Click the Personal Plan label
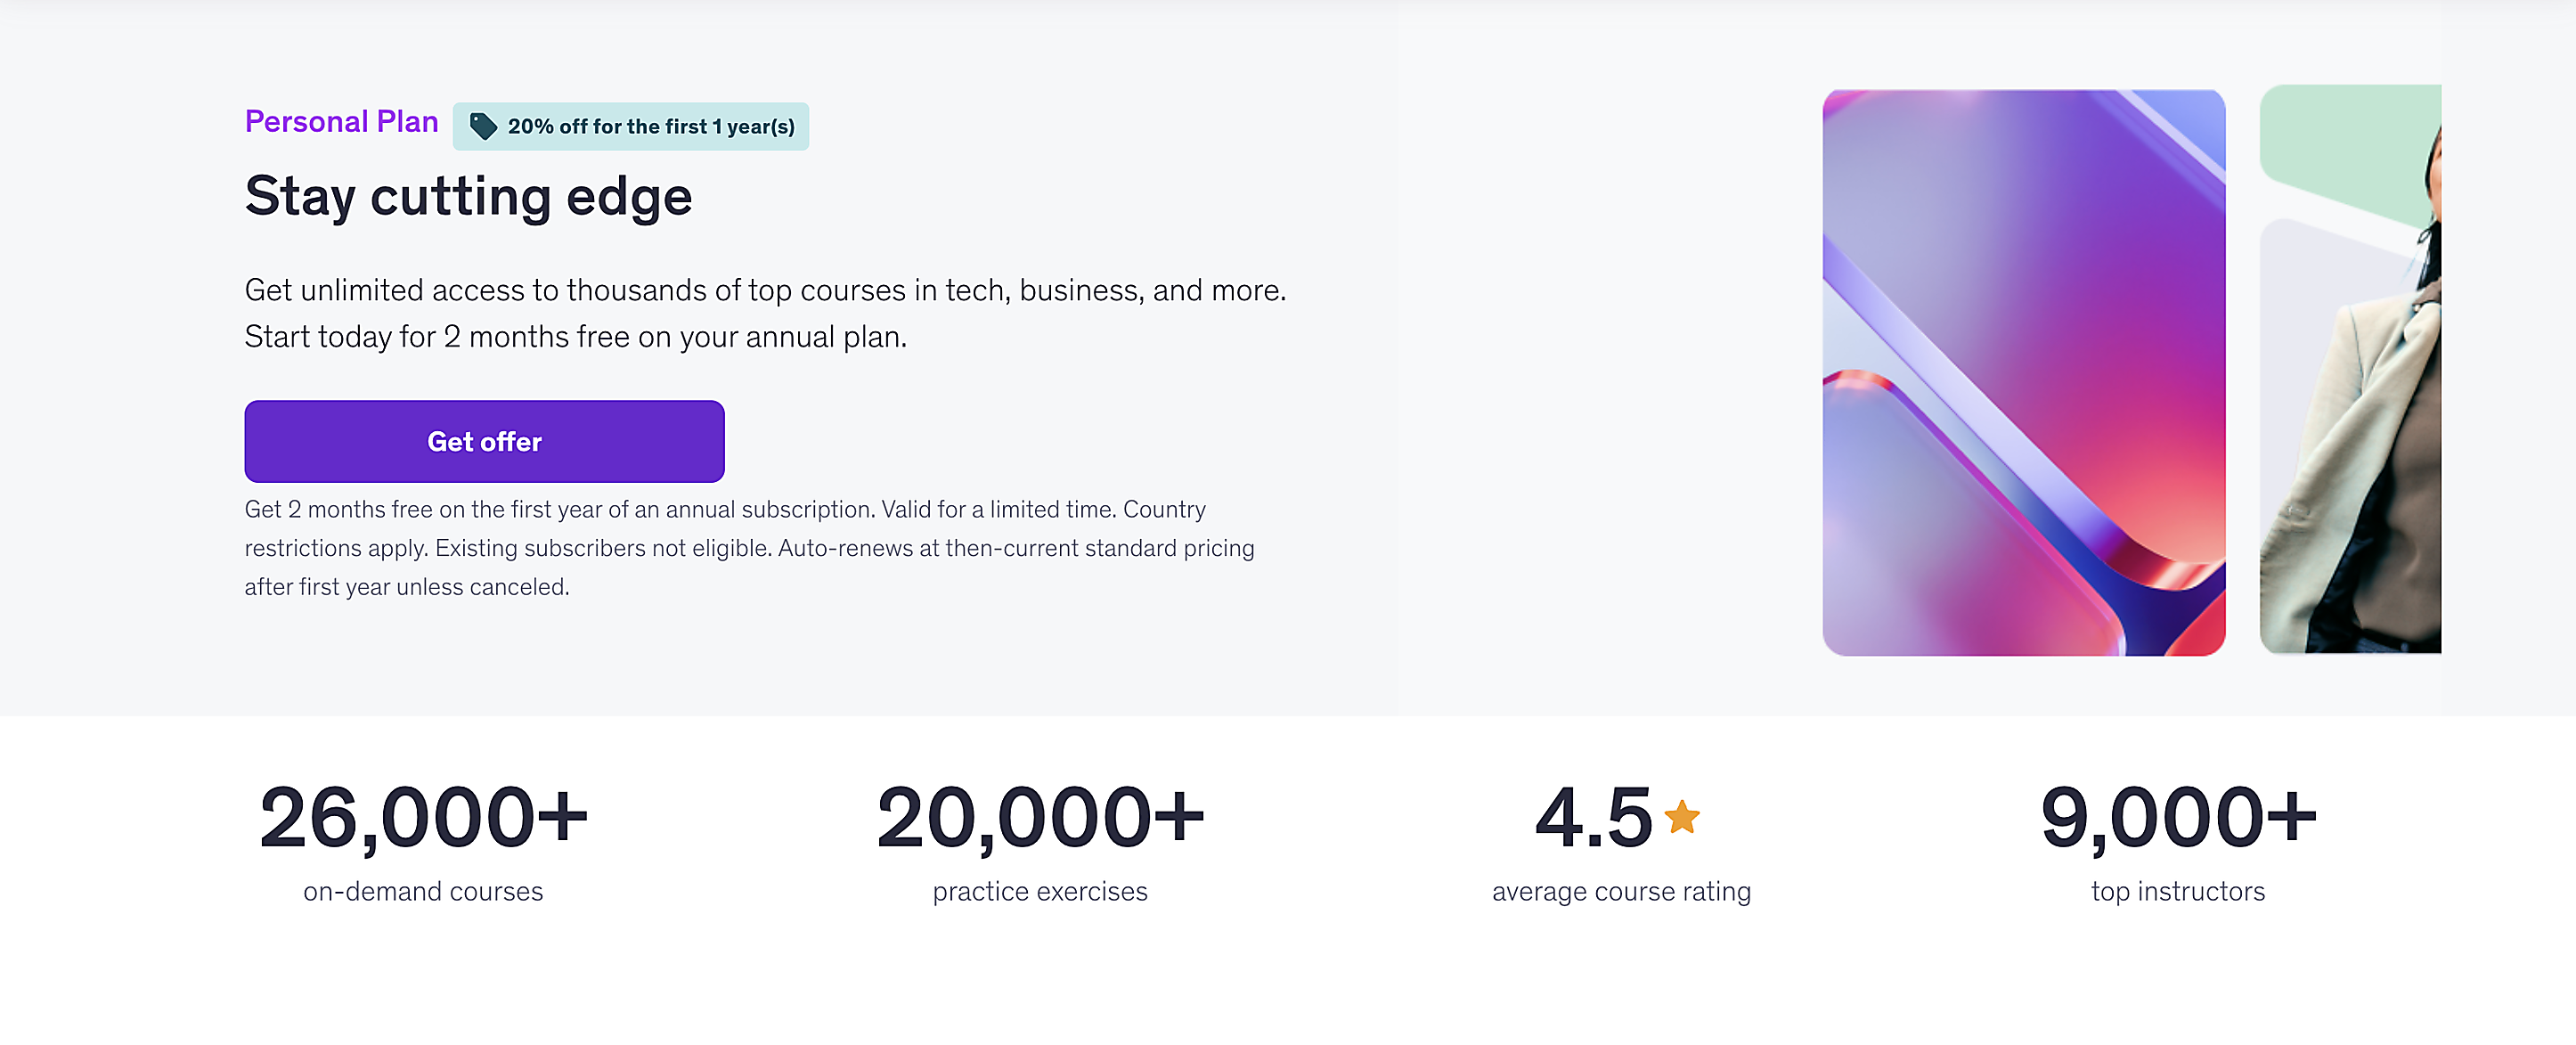Screen dimensions: 2576x1045 tap(341, 121)
